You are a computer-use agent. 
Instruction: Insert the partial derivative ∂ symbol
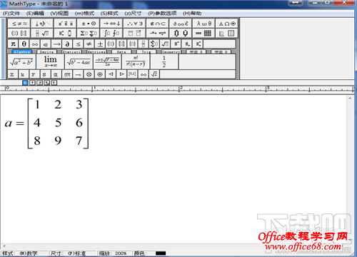tap(67, 44)
